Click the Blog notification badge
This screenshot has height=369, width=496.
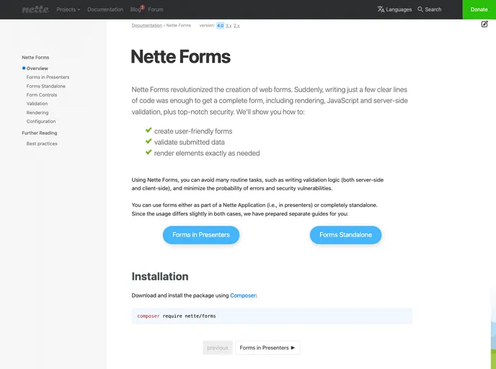coord(143,6)
